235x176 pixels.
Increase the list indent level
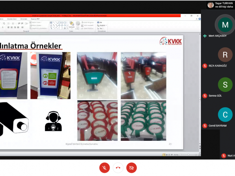22,23
